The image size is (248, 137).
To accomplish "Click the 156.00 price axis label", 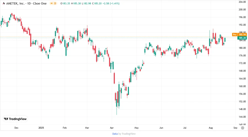I will (242, 94).
